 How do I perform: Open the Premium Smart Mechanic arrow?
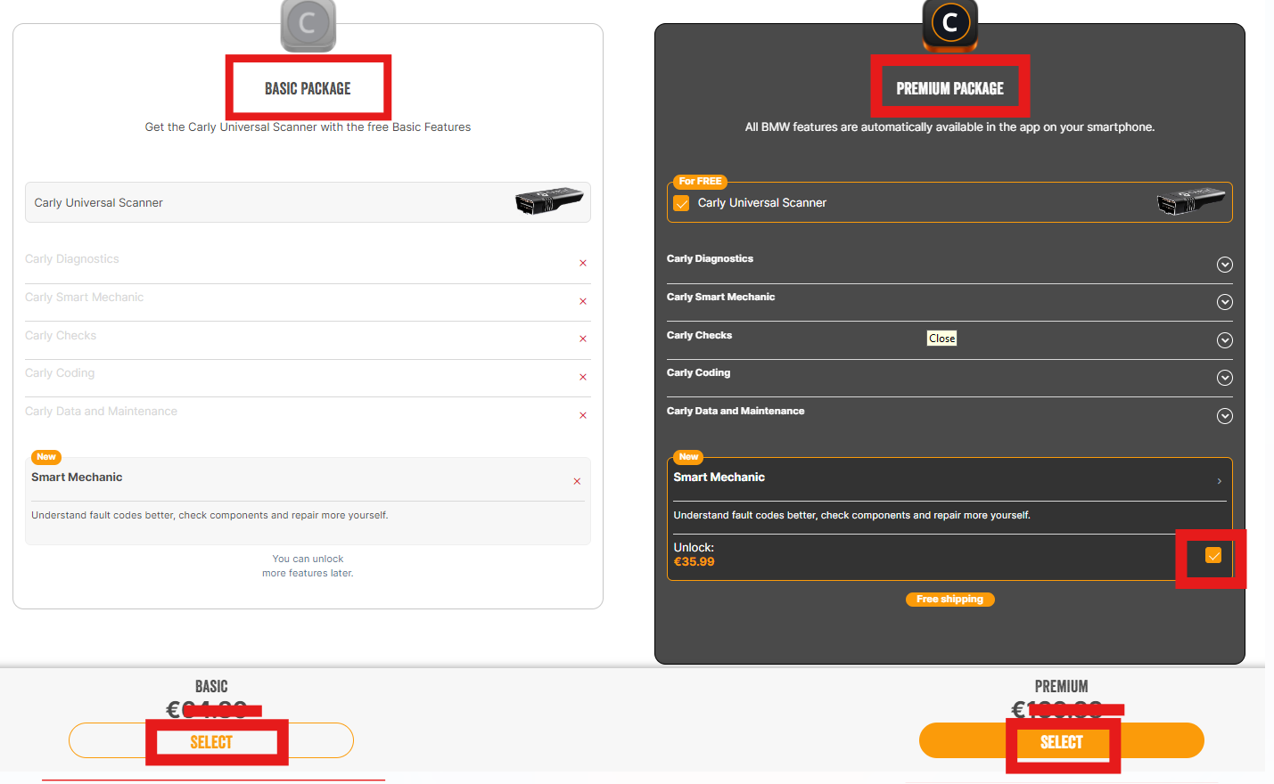click(1220, 481)
